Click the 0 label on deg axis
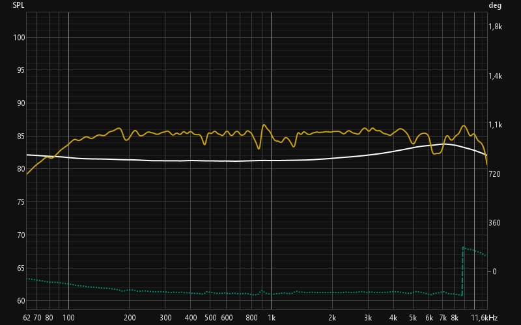 (x=494, y=272)
